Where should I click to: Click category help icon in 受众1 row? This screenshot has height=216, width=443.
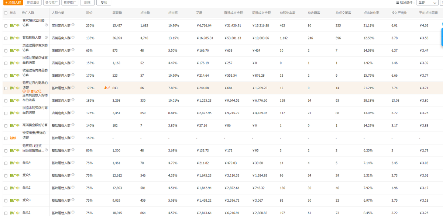73,212
